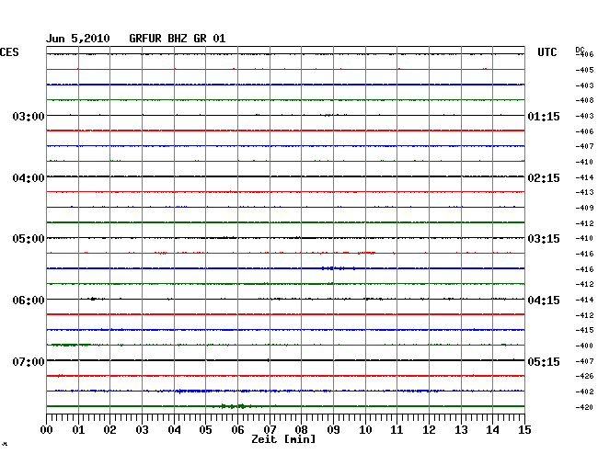Screen dimensions: 598x454
Task: Click the 07:00 local time label
Action: click(29, 361)
